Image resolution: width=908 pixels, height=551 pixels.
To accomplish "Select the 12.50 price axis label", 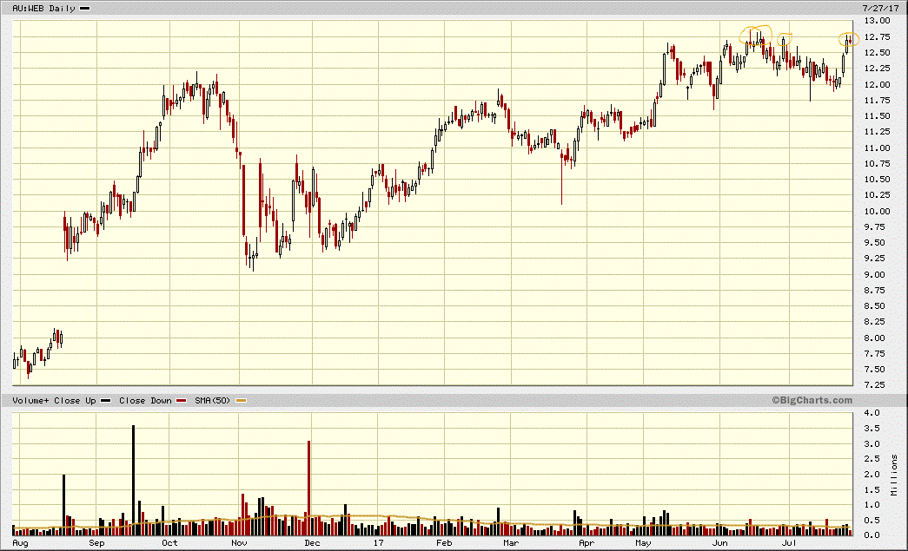I will click(877, 52).
